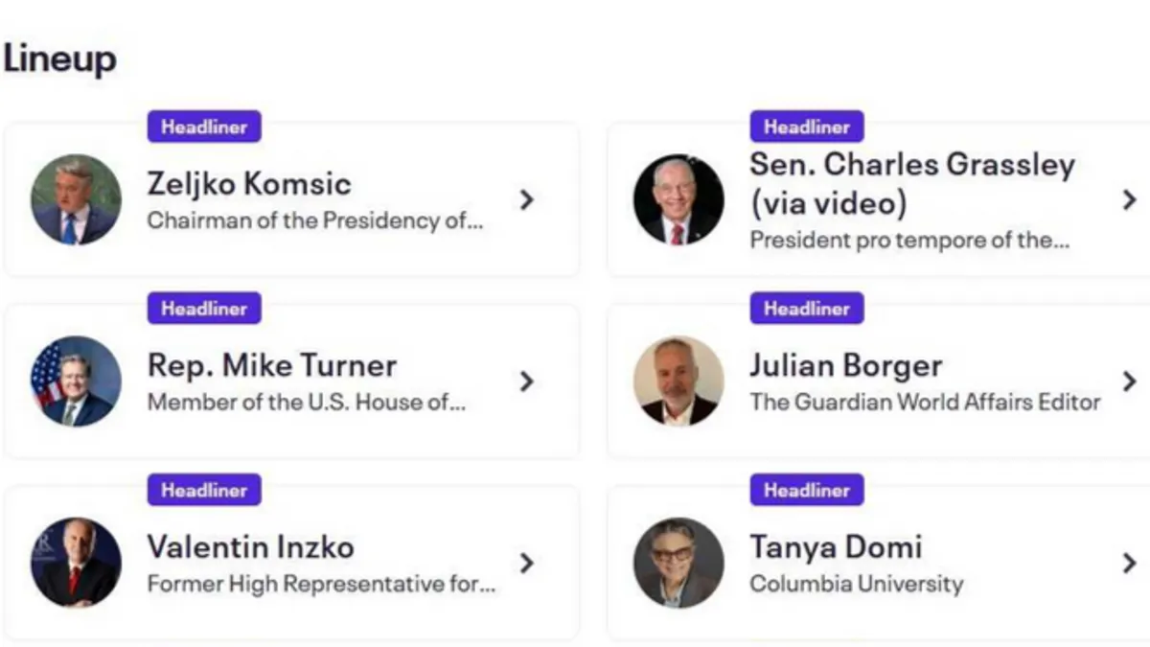Viewport: 1150px width, 647px height.
Task: Expand Valentin Inzko card chevron
Action: tap(526, 563)
